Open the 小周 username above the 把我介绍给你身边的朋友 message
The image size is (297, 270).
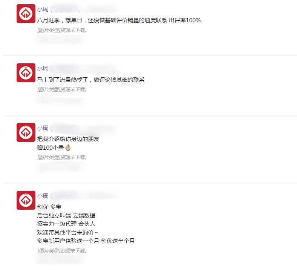pos(43,128)
